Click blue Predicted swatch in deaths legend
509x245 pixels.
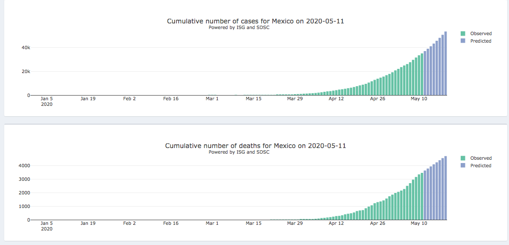[463, 166]
